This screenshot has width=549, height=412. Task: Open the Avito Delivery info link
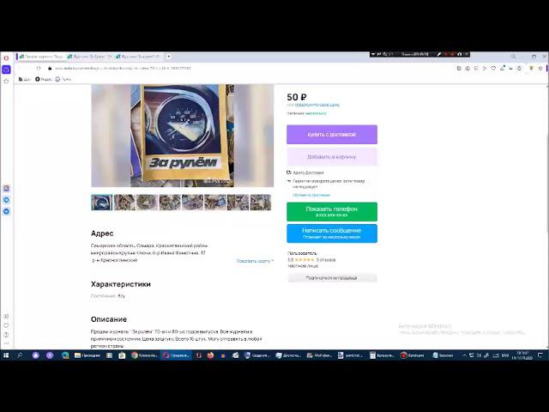coord(311,195)
